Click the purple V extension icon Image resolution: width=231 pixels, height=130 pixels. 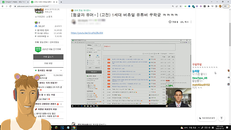coord(197,6)
